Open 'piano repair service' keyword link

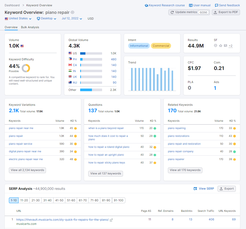click(x=21, y=144)
